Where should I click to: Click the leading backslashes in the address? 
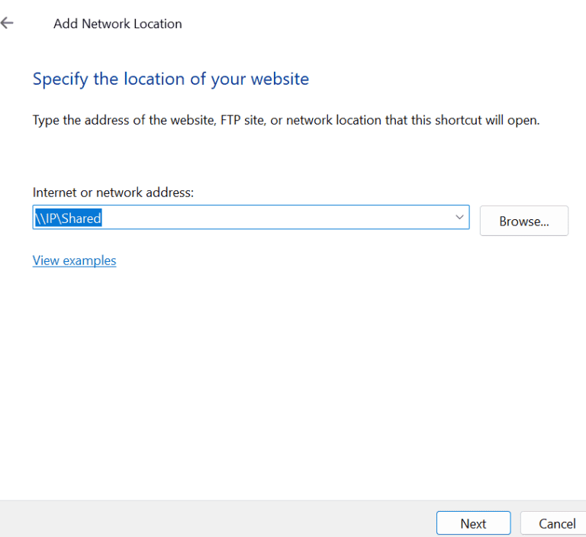[39, 218]
